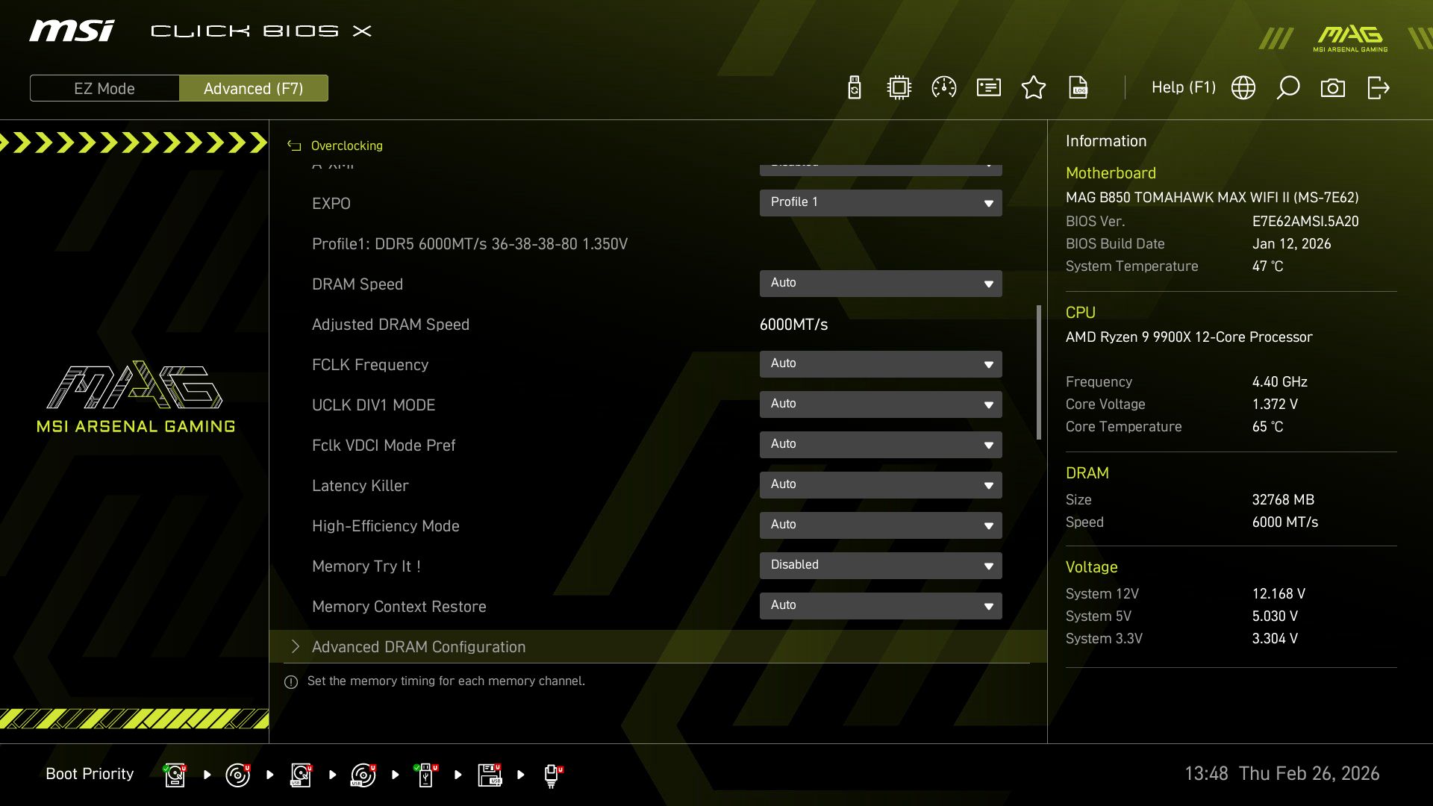Select the hard drive in Boot Priority
The height and width of the screenshot is (806, 1433).
[174, 774]
